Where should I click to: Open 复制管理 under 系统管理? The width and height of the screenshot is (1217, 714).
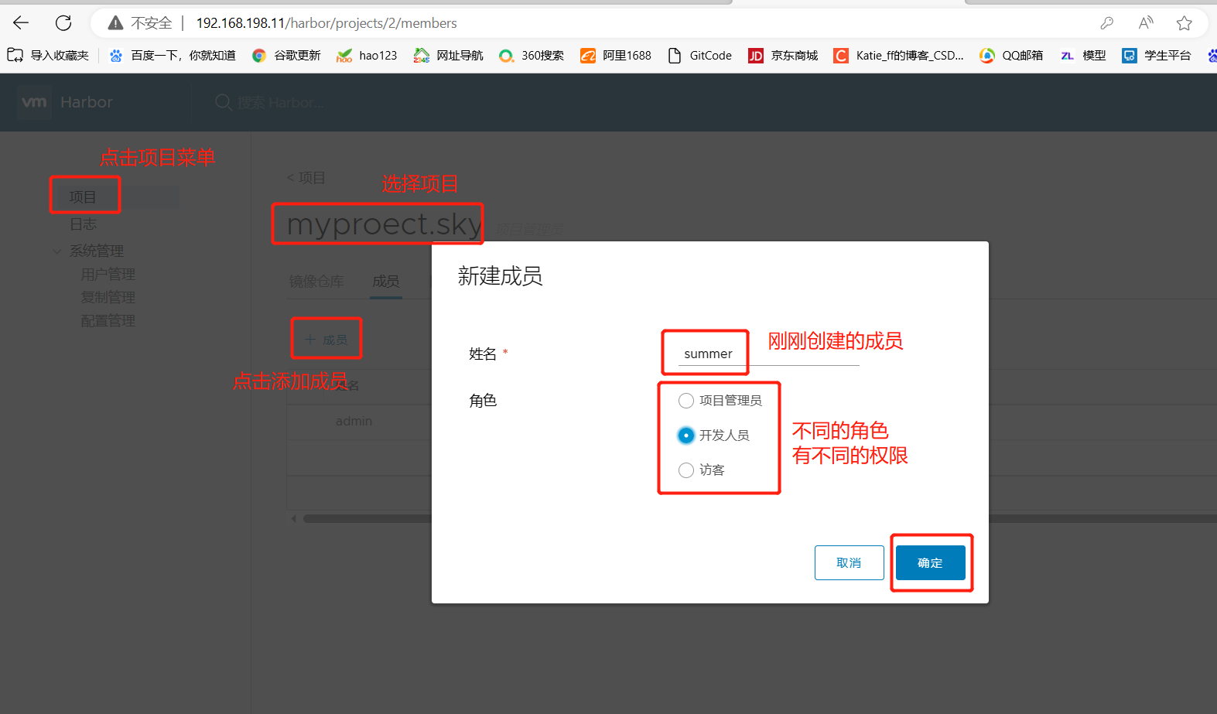pyautogui.click(x=108, y=297)
